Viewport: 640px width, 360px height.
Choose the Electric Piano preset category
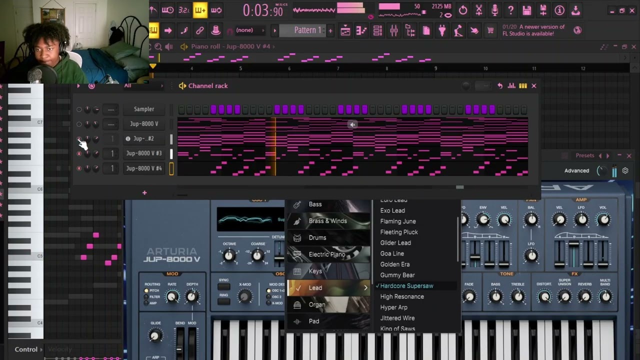[x=328, y=254]
